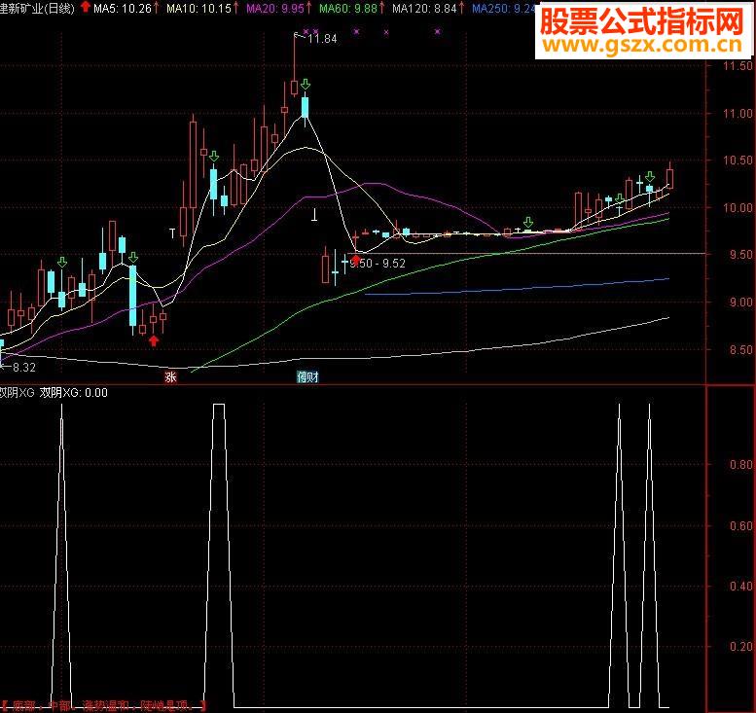The width and height of the screenshot is (756, 713).
Task: Click the 11.50 price axis label
Action: pyautogui.click(x=738, y=66)
